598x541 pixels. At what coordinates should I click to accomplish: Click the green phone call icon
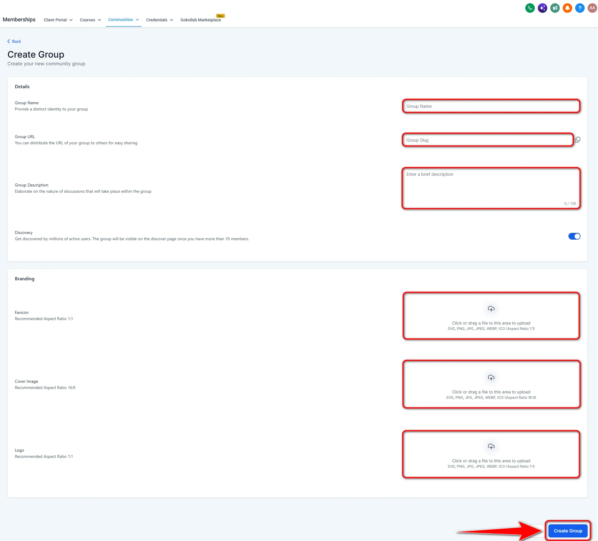click(530, 8)
